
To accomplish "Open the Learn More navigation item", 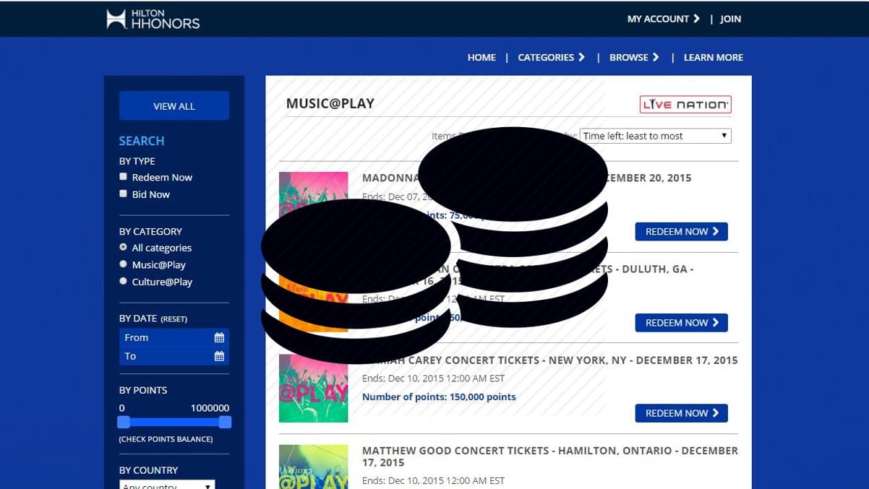I will click(x=714, y=57).
